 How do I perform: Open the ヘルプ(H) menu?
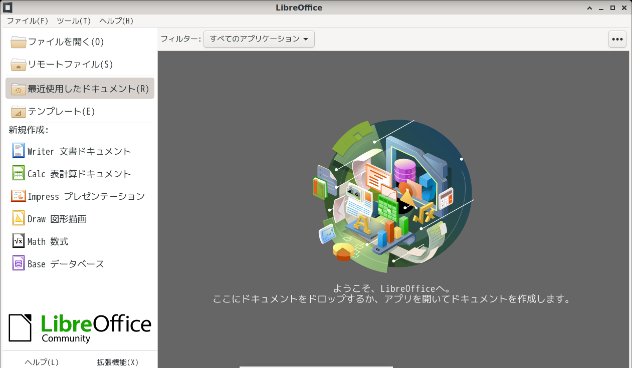(x=116, y=21)
